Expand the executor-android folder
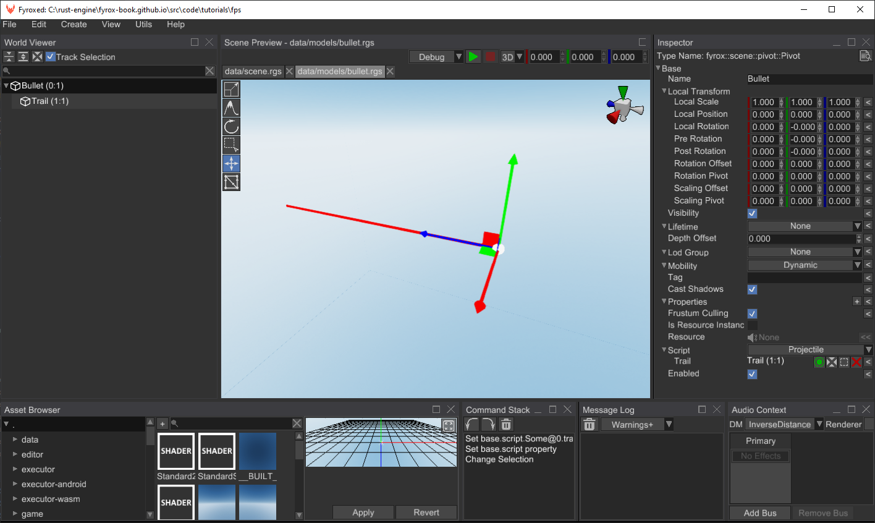The image size is (875, 523). tap(15, 484)
